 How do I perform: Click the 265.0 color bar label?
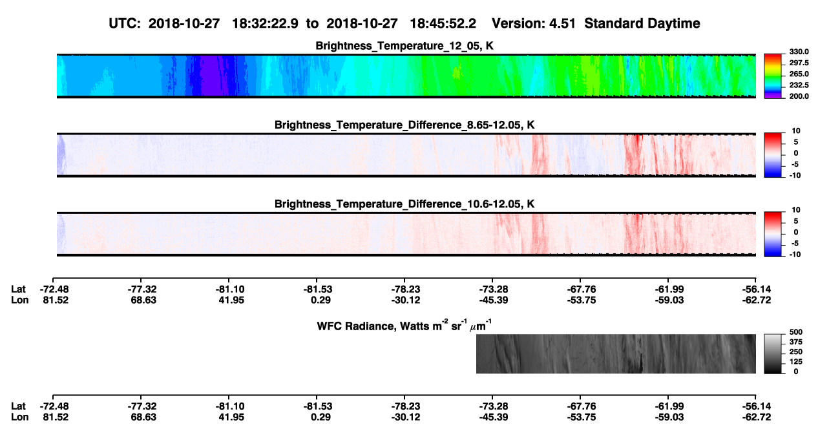tap(798, 74)
